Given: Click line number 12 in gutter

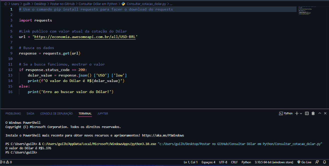Looking at the screenshot, I should pos(10,70).
